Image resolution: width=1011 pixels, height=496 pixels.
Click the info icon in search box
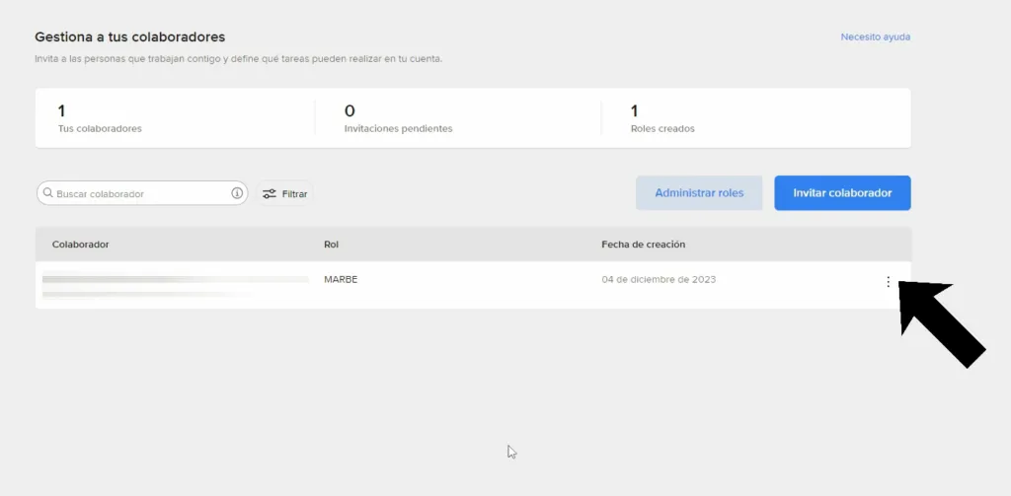pyautogui.click(x=237, y=193)
